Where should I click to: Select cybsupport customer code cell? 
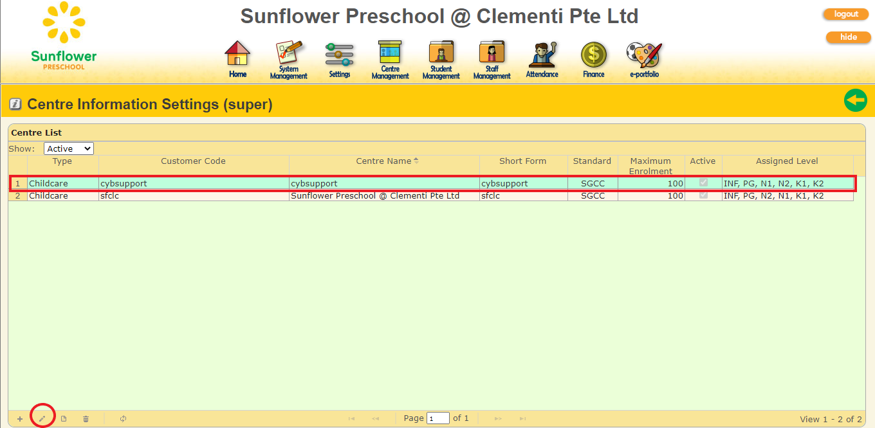194,183
